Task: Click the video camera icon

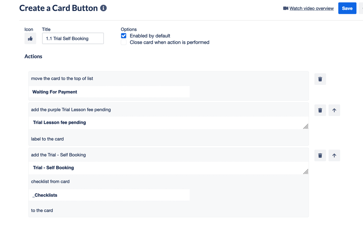Action: [x=286, y=8]
